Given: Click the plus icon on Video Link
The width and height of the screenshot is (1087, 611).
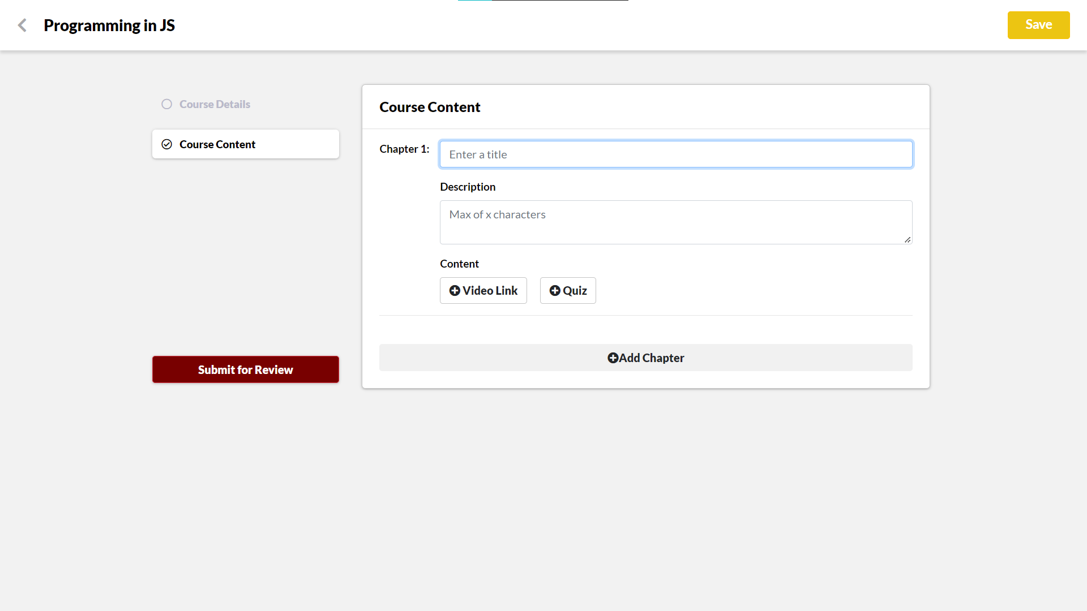Looking at the screenshot, I should click(455, 291).
